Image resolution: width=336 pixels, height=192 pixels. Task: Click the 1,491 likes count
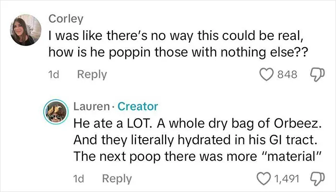coord(287,179)
